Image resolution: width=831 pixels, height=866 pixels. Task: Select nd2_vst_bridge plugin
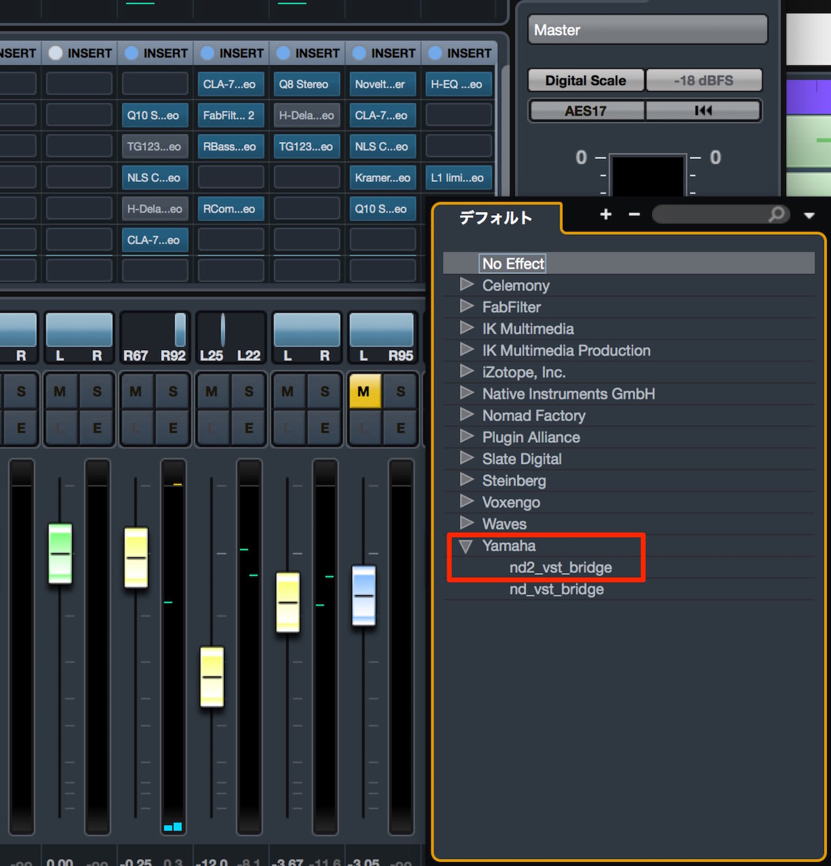point(561,568)
